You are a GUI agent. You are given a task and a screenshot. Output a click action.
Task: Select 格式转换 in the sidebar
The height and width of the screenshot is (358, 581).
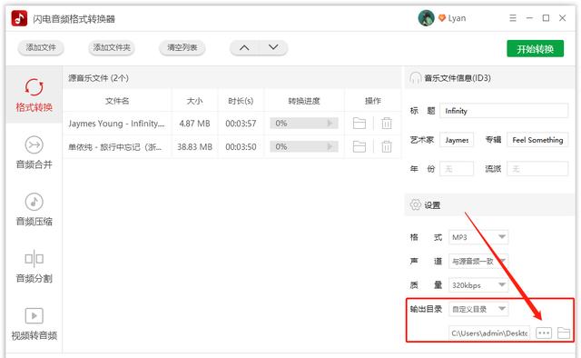click(34, 95)
